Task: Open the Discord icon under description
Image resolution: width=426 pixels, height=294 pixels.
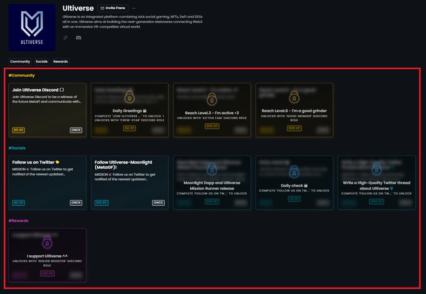Action: click(78, 38)
